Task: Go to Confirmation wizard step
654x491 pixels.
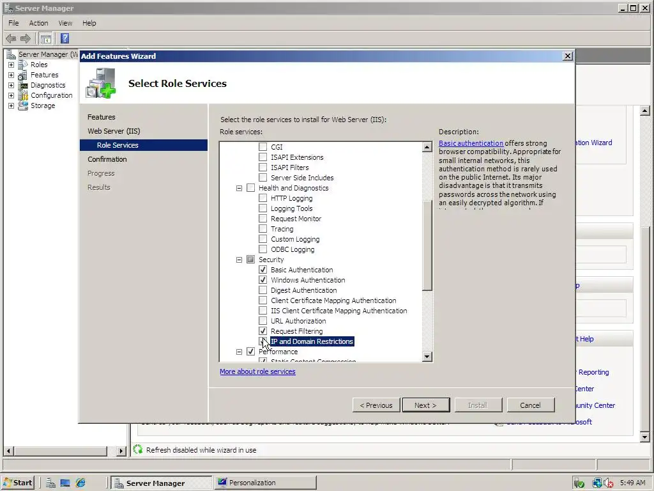Action: [x=107, y=159]
